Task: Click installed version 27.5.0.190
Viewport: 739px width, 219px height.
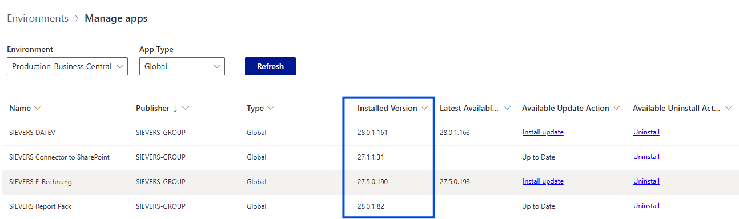Action: (x=372, y=181)
